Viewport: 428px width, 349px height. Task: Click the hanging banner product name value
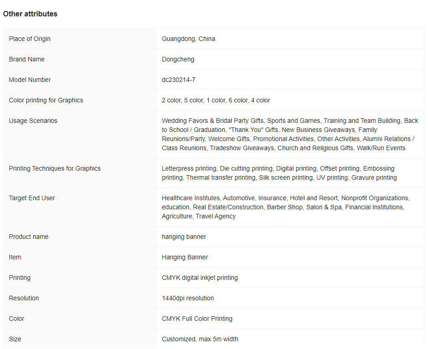(x=184, y=237)
